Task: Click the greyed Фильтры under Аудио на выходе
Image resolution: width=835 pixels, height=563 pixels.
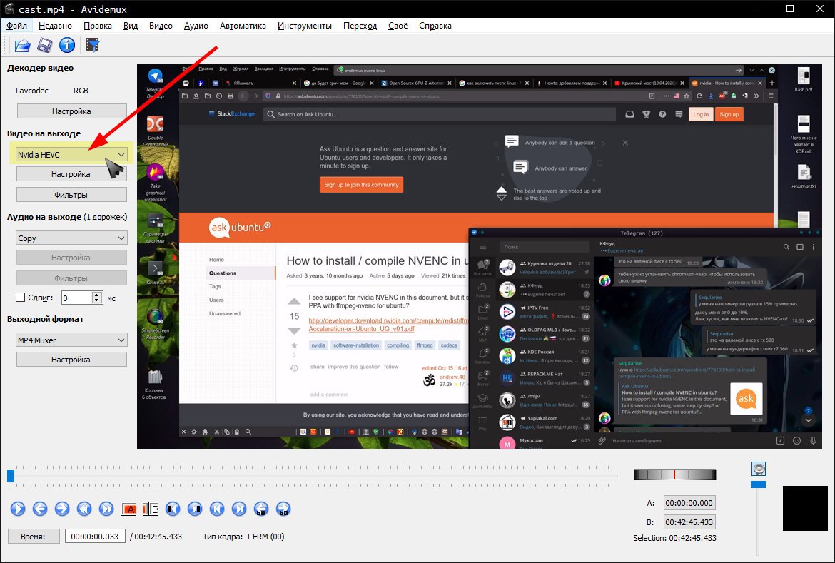Action: point(71,278)
